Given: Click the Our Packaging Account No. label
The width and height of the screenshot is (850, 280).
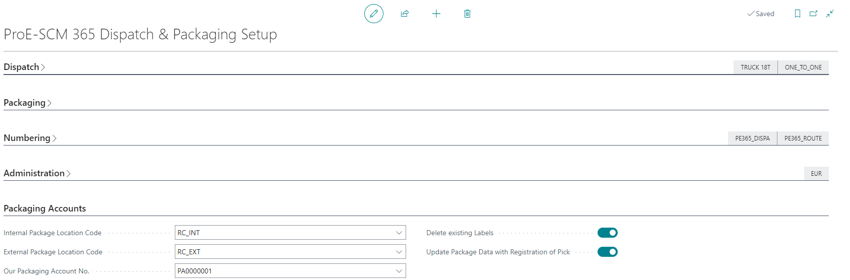Looking at the screenshot, I should coord(46,271).
